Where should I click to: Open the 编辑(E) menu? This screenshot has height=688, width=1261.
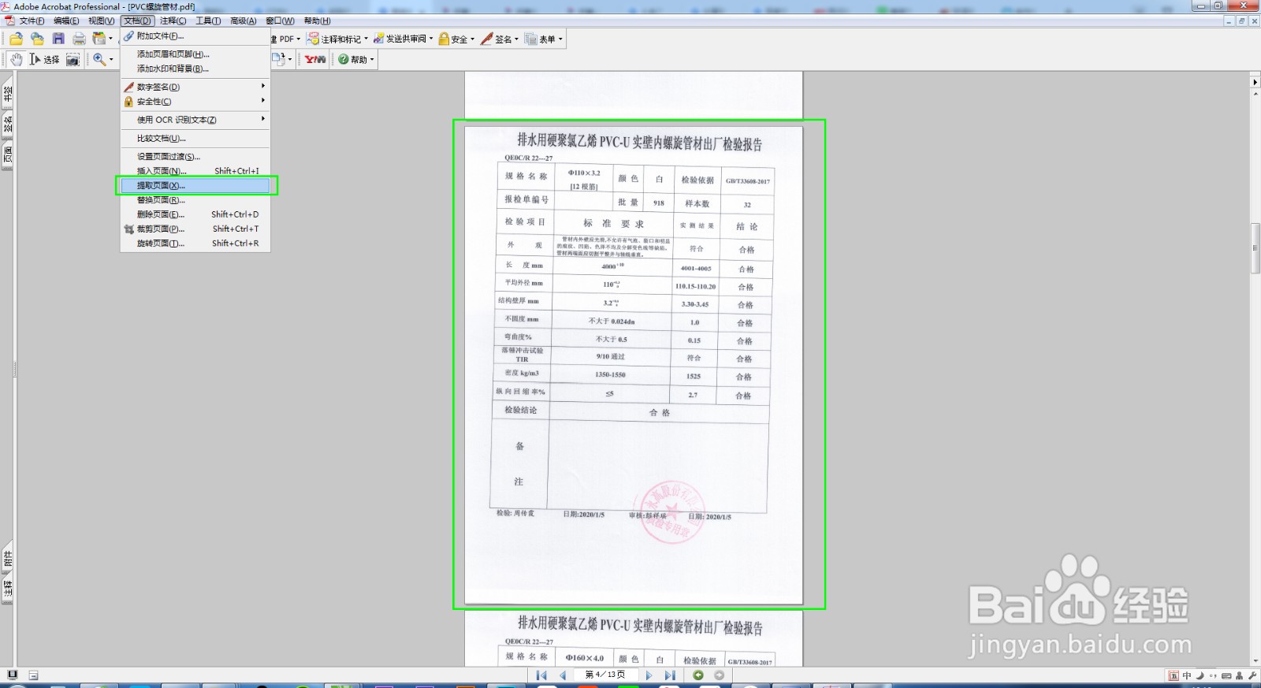(x=66, y=20)
